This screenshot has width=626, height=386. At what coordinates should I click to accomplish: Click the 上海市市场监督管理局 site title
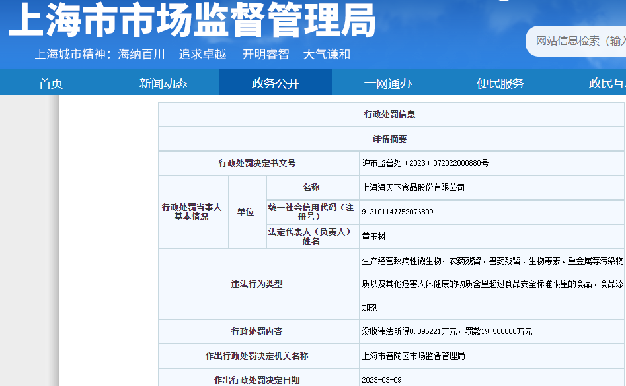click(x=192, y=20)
